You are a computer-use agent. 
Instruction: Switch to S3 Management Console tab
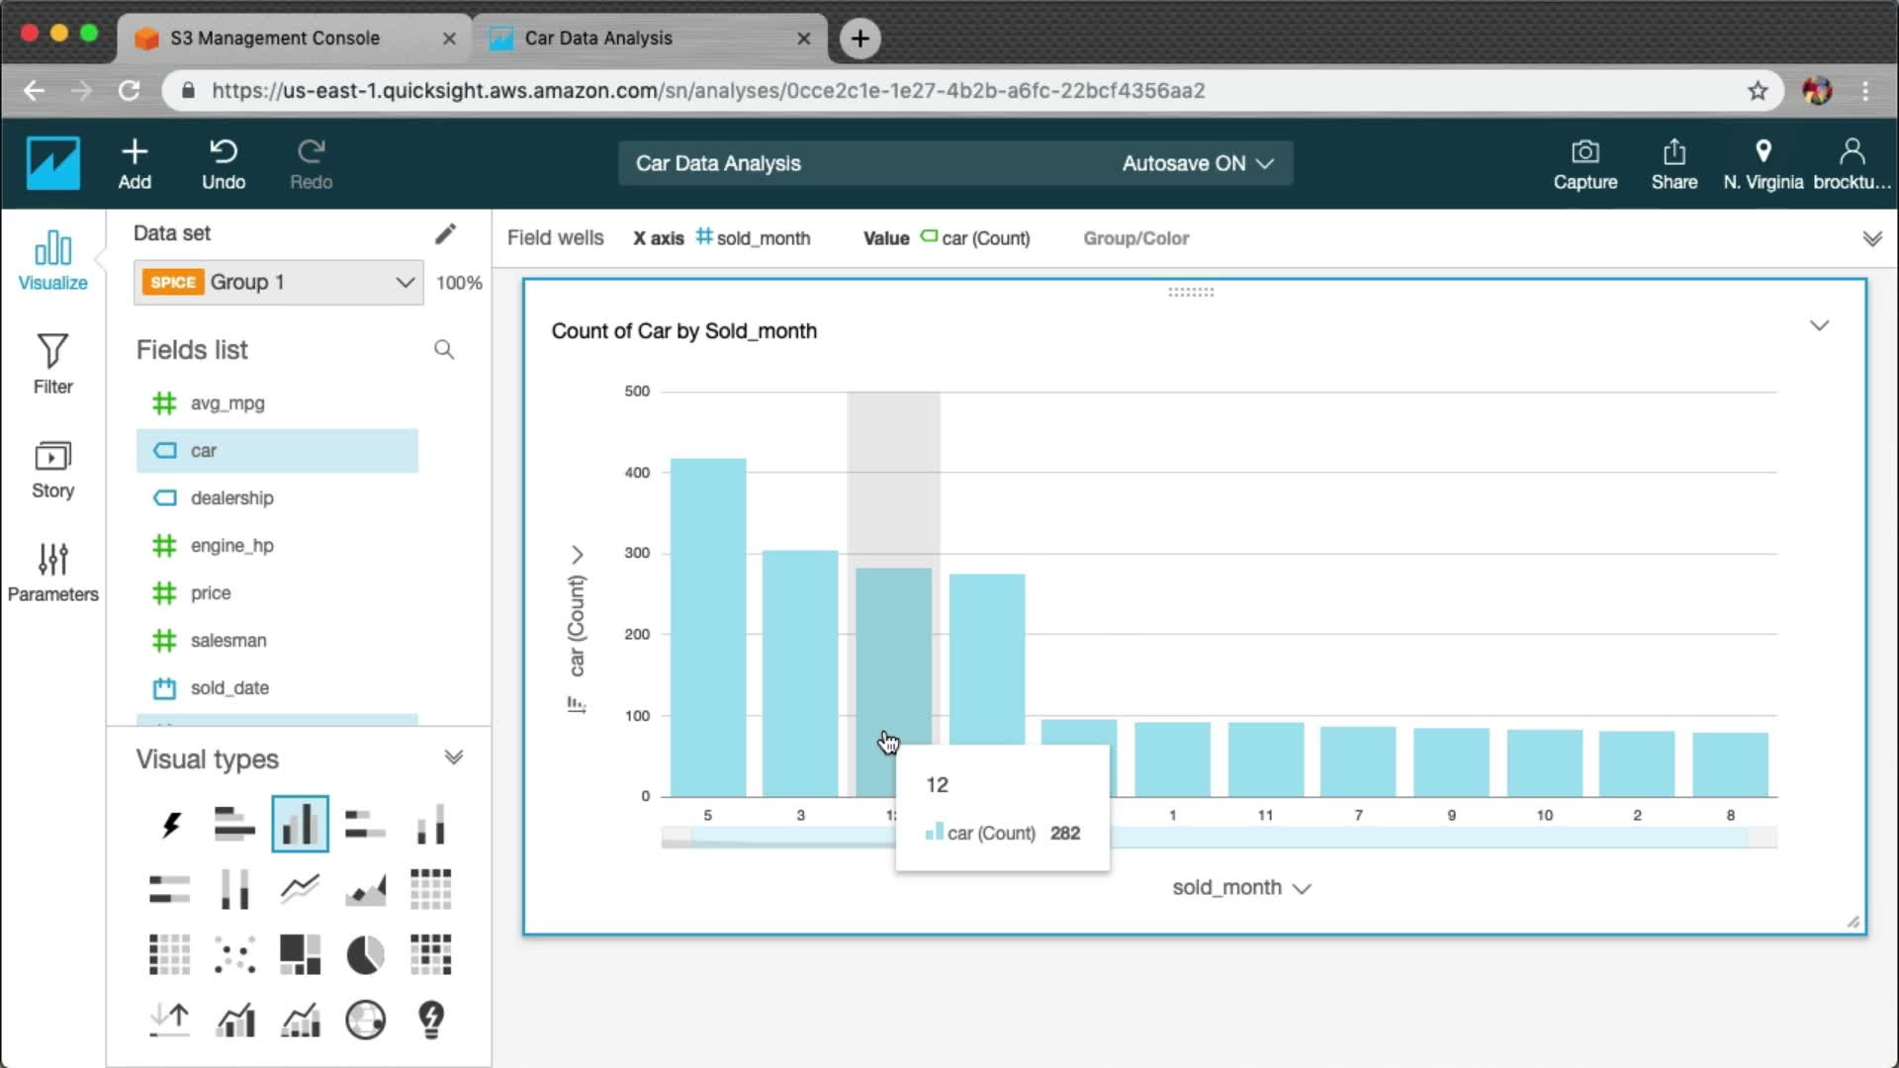(x=275, y=38)
